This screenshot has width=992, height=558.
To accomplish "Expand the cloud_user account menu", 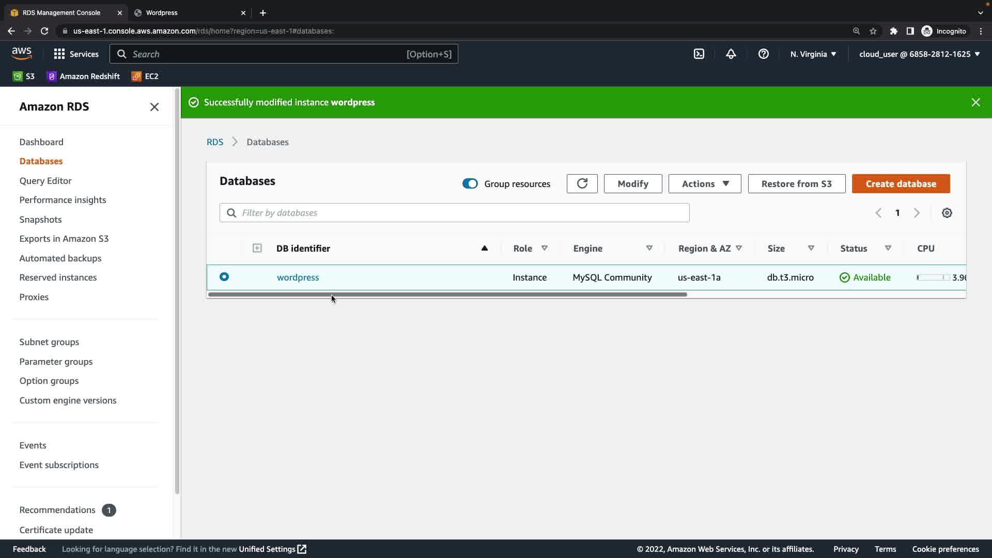I will pyautogui.click(x=919, y=54).
